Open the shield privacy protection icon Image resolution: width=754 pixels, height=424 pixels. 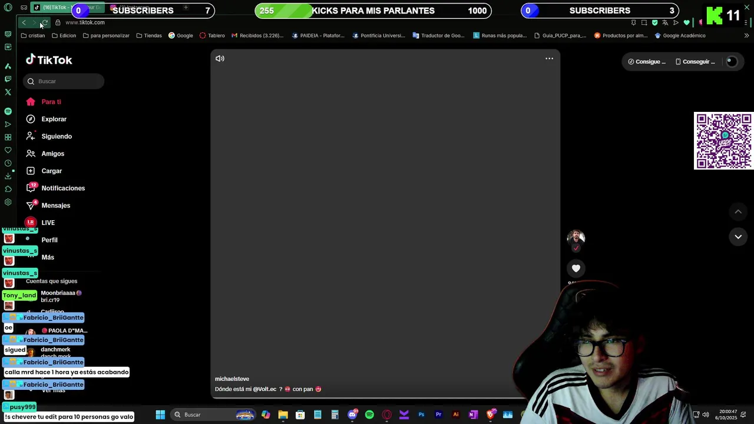[x=654, y=22]
